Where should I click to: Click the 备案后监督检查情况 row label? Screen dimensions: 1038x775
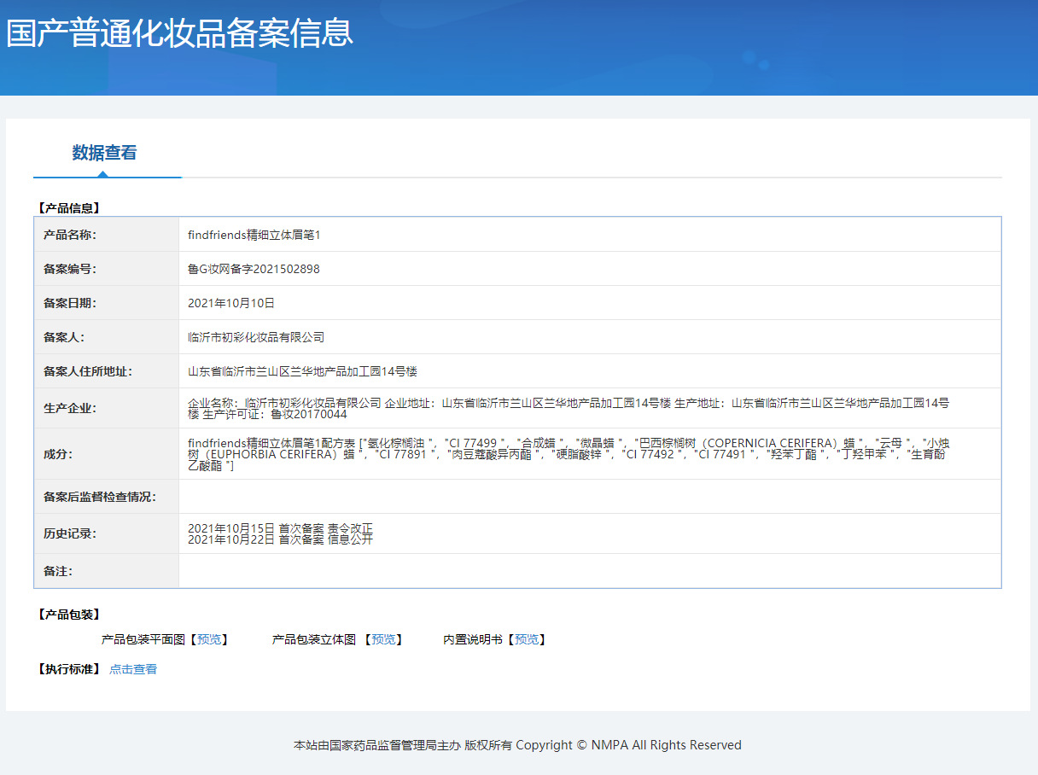(100, 497)
